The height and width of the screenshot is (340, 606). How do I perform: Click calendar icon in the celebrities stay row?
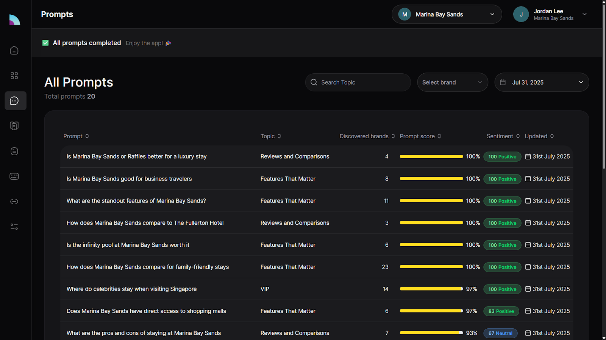(528, 289)
